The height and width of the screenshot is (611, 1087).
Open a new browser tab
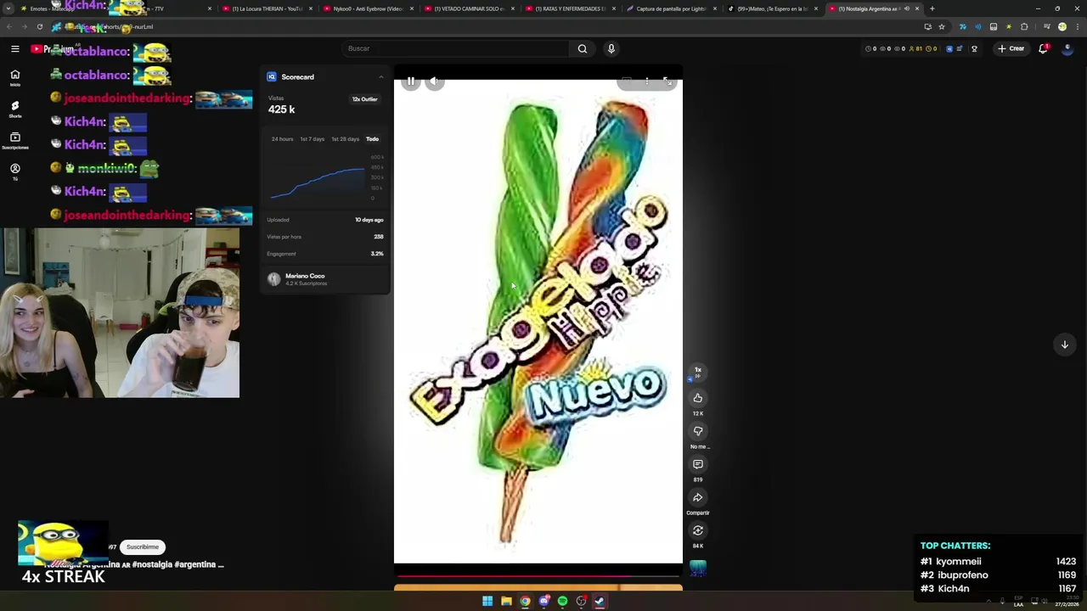[x=932, y=8]
